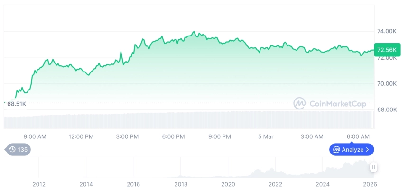Select 2018 on the year timeline
The image size is (408, 190).
[x=181, y=184]
